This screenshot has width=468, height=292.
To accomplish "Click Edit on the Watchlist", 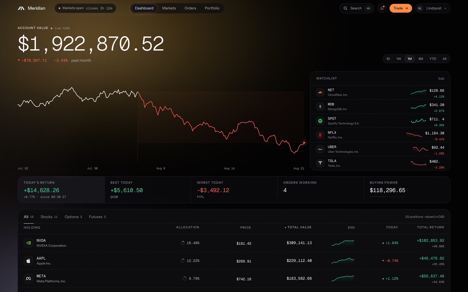I will click(441, 79).
